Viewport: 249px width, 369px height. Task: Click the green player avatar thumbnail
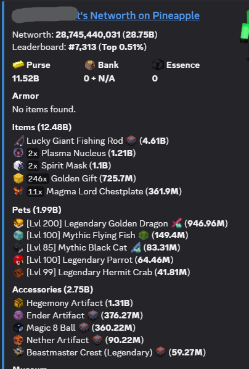(245, 31)
